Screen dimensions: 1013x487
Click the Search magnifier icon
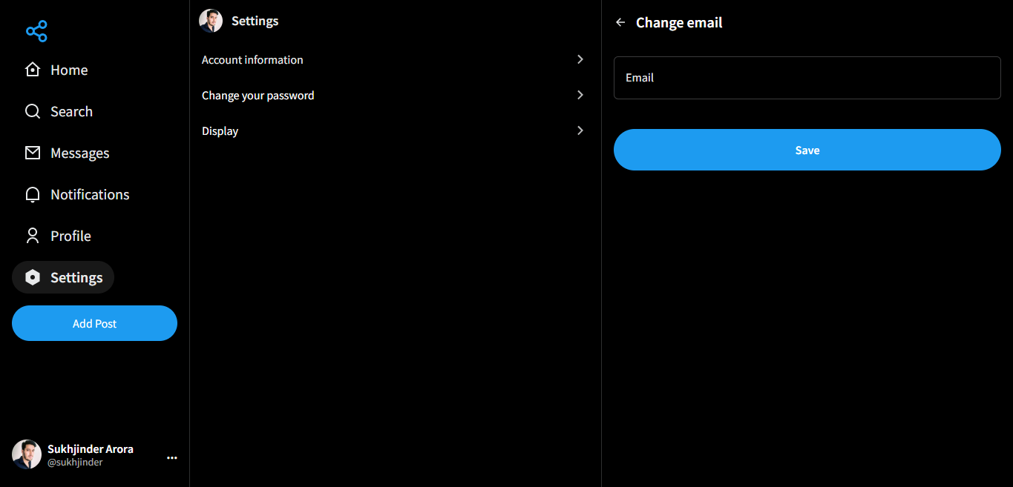point(33,111)
